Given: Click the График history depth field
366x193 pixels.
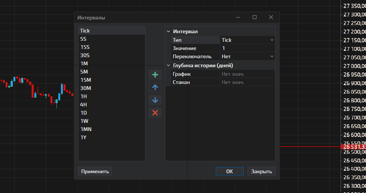Looking at the screenshot, I should pos(247,74).
